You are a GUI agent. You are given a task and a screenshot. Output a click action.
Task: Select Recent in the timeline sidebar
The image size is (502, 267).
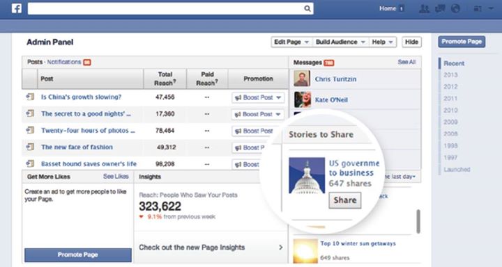pos(454,63)
